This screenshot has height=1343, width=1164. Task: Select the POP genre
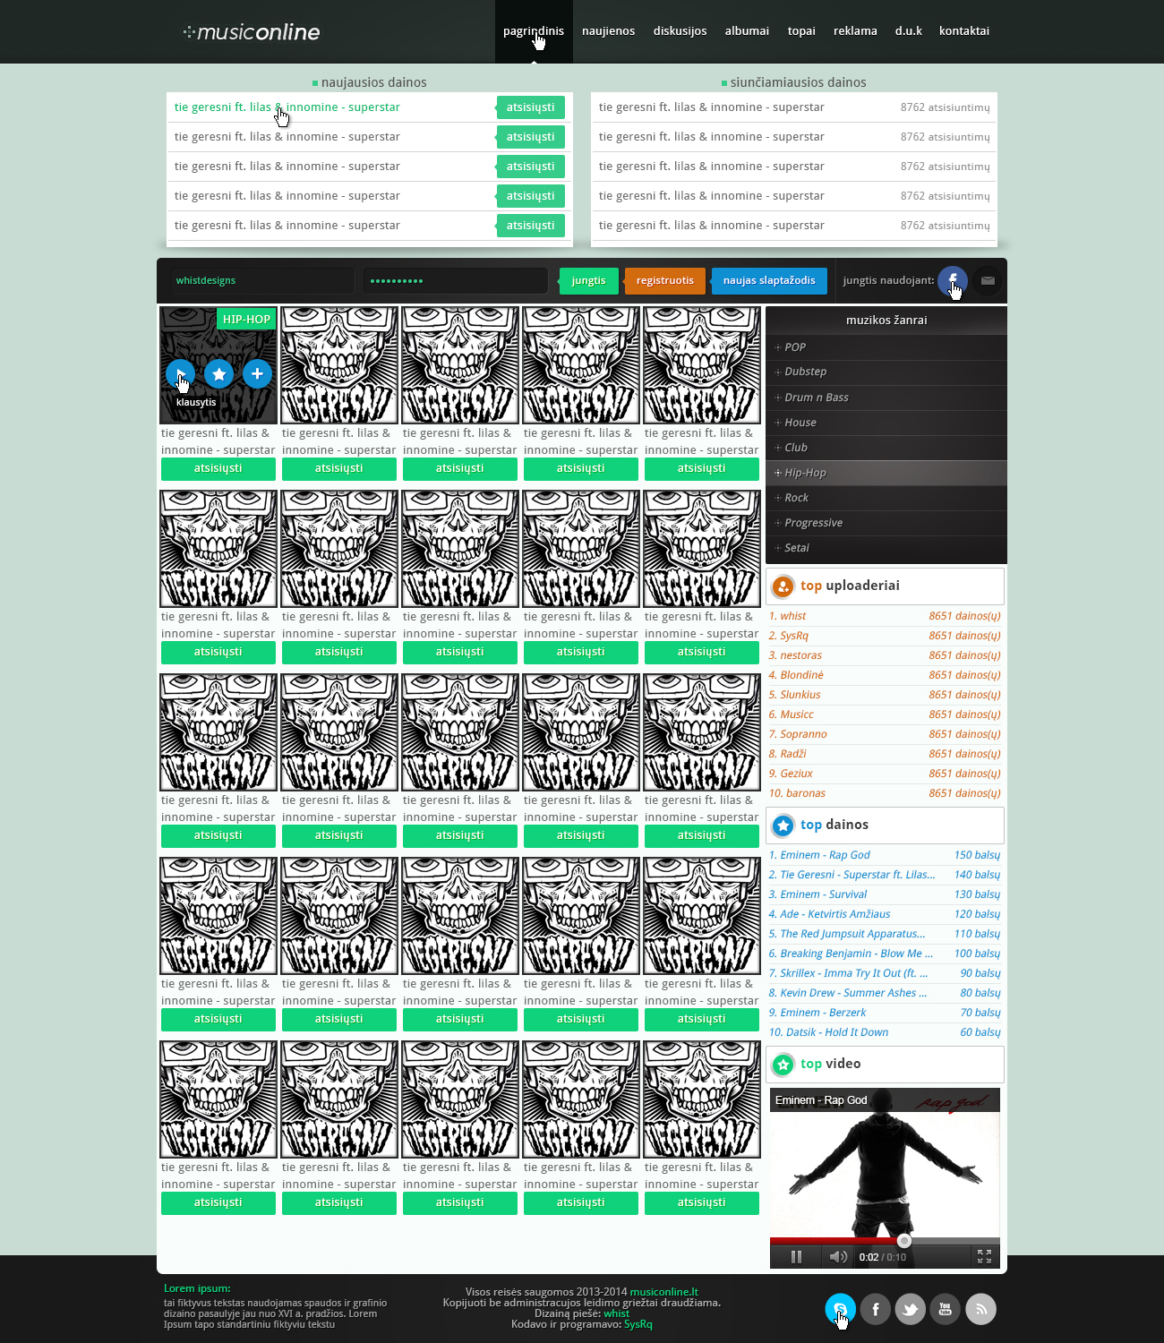[x=886, y=347]
